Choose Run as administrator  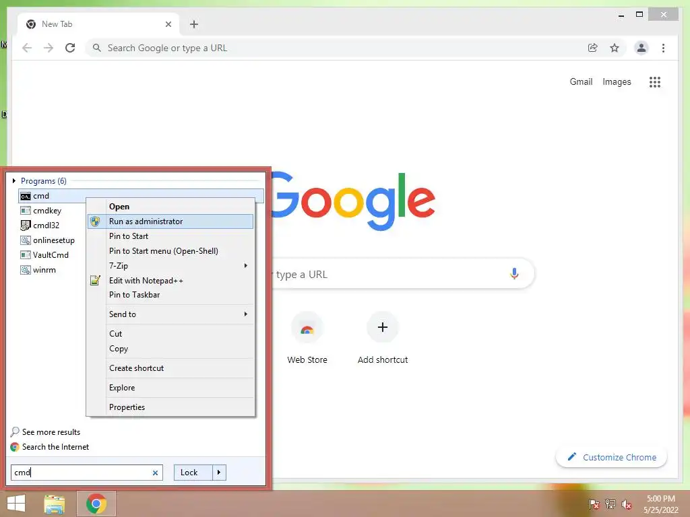[170, 221]
